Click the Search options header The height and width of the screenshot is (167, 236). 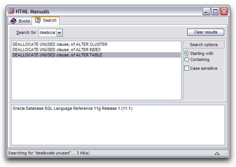click(x=204, y=45)
